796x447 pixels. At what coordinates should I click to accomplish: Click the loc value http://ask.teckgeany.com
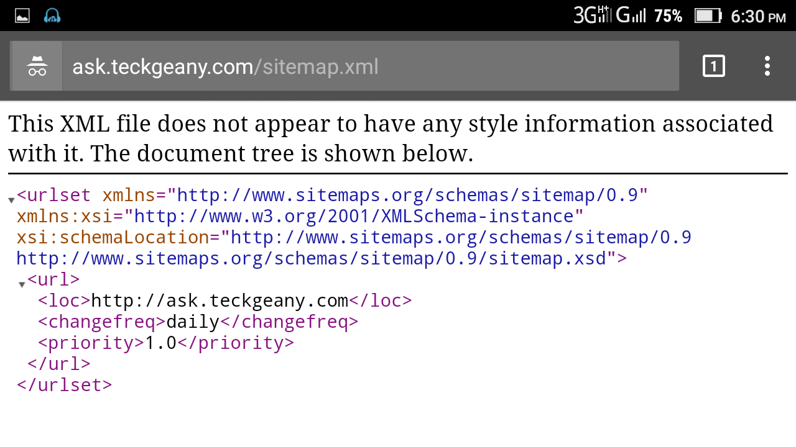[220, 300]
